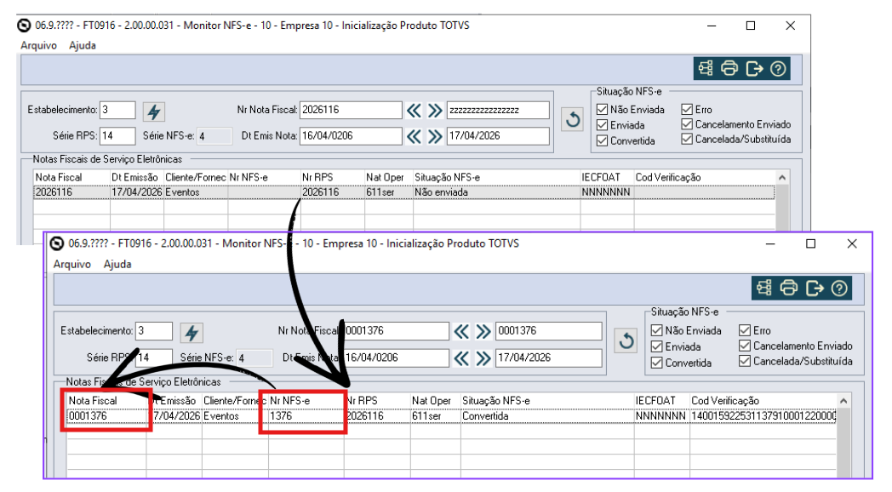892x492 pixels.
Task: Click left double-arrow beside Dt Emis Nota, back window
Action: click(415, 136)
